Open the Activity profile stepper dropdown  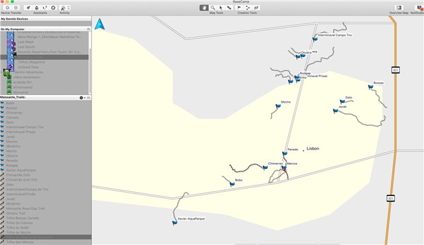click(x=68, y=8)
